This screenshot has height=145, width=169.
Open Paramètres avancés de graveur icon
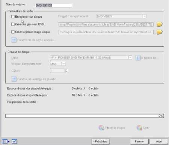[x=14, y=79]
